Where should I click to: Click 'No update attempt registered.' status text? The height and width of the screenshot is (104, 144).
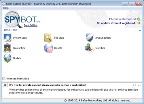tap(116, 23)
